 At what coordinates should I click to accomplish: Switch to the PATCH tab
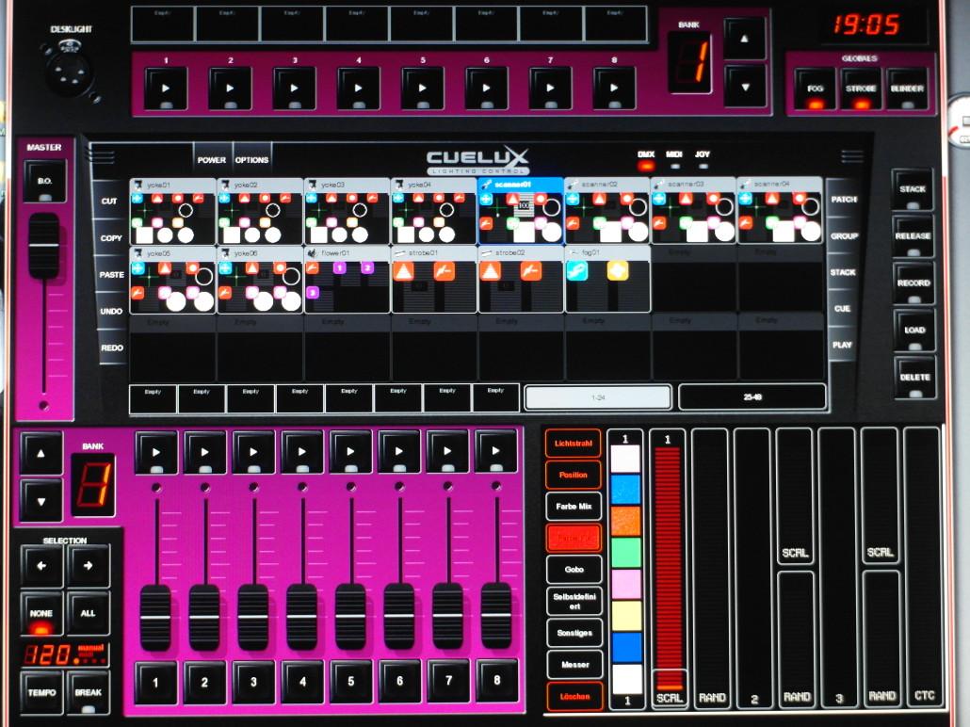pos(843,200)
